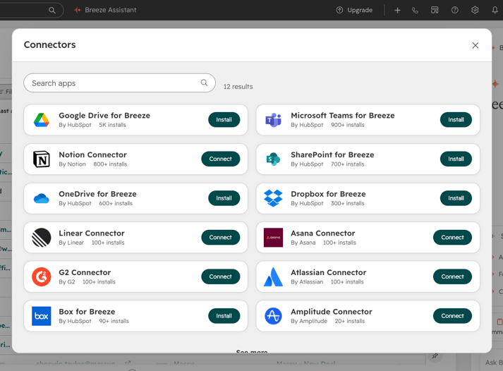Click the pin icon behind the dialog
This screenshot has height=371, width=503.
pyautogui.click(x=435, y=355)
